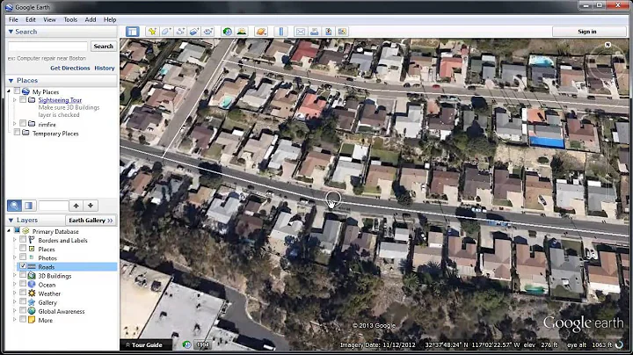Click the Gallery star layer icon

pyautogui.click(x=32, y=302)
